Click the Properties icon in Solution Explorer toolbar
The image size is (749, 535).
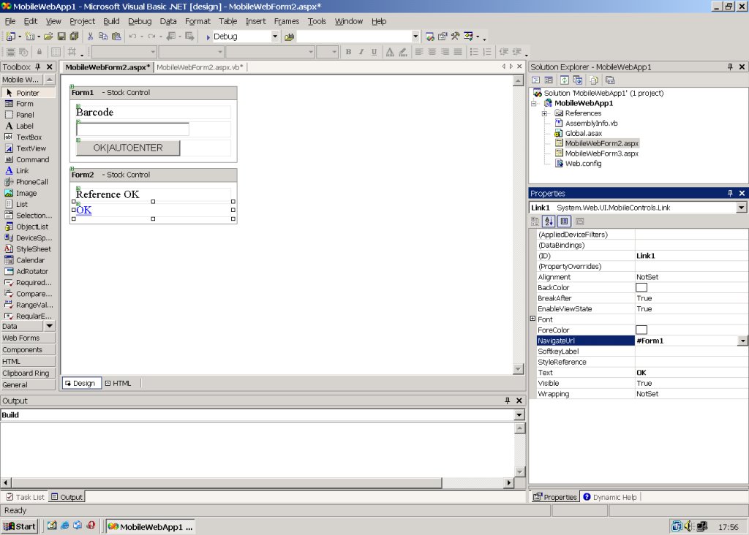coord(610,80)
